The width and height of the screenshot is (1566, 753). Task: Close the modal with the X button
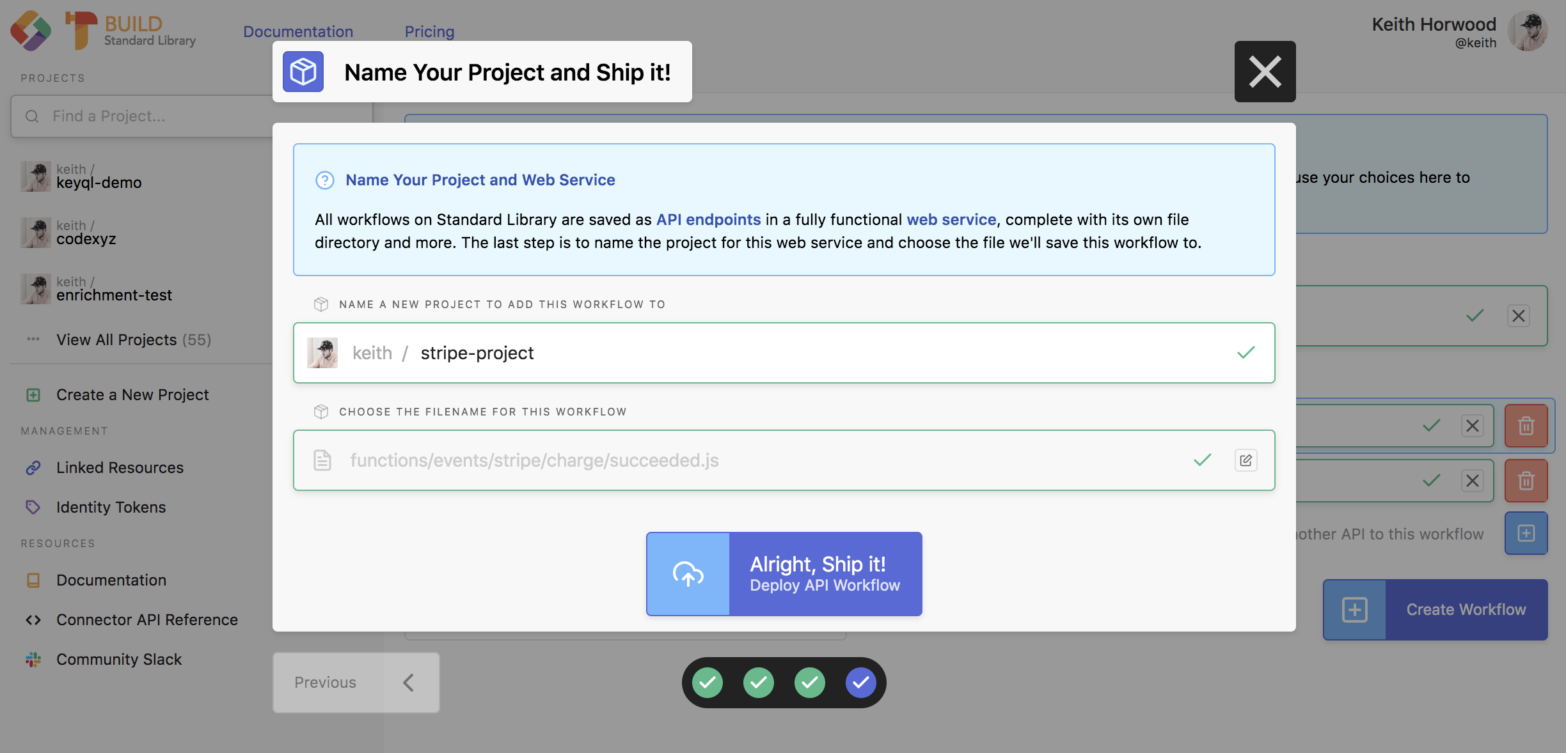pyautogui.click(x=1265, y=72)
